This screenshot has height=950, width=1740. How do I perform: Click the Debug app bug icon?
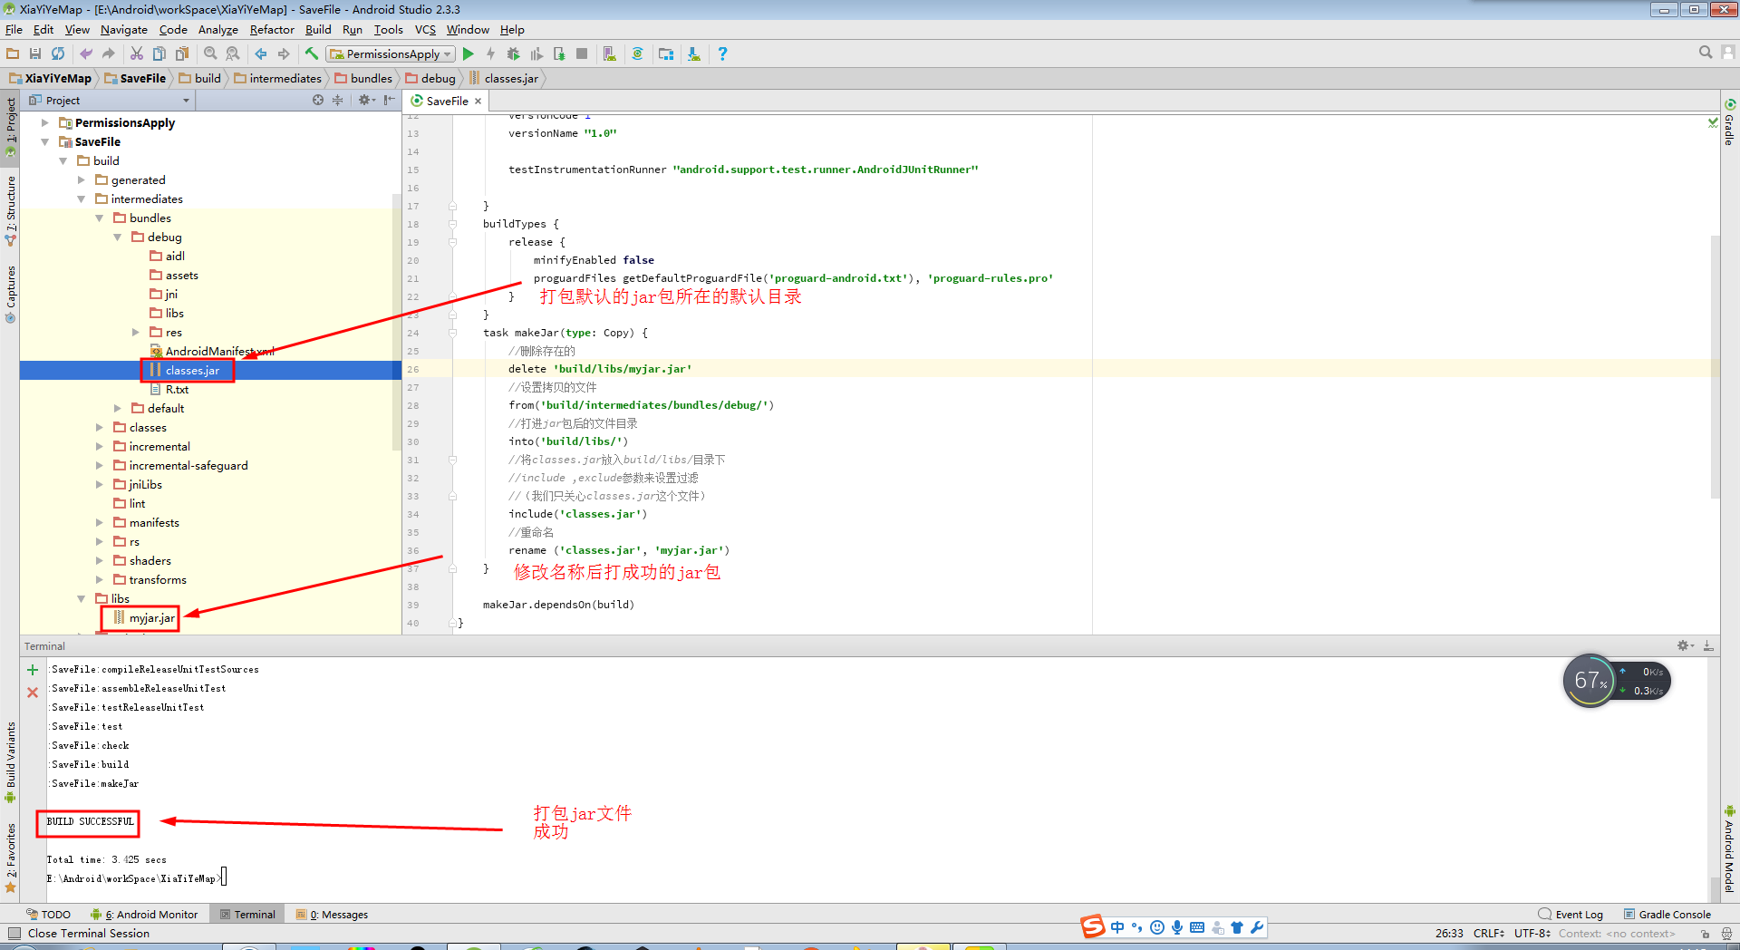pyautogui.click(x=513, y=54)
